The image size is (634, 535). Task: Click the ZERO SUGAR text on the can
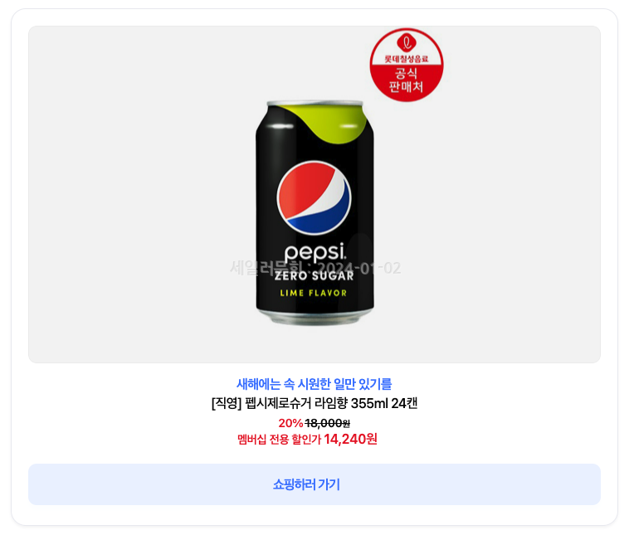[x=315, y=276]
